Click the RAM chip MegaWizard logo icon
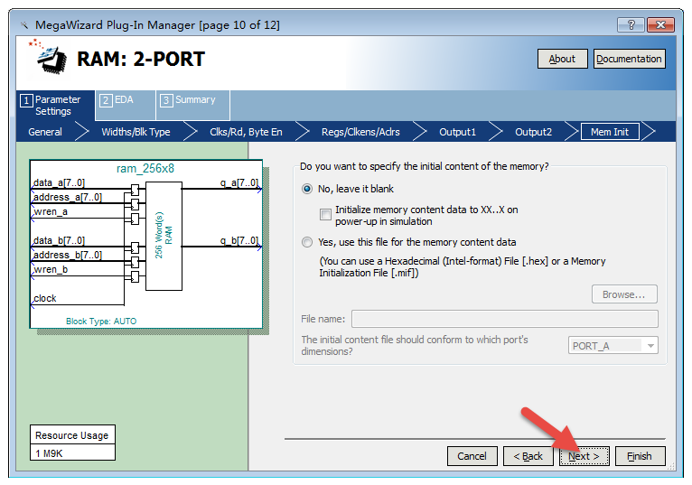This screenshot has height=485, width=692. click(49, 58)
